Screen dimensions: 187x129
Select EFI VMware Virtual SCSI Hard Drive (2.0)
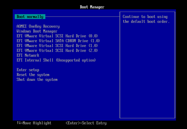coord(57,51)
